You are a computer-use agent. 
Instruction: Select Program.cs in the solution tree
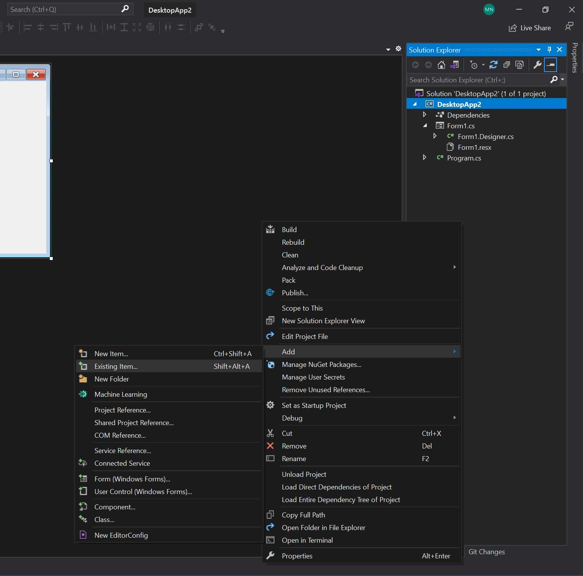pyautogui.click(x=464, y=158)
